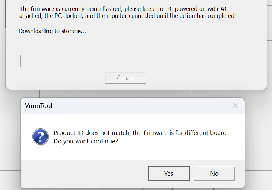Viewport: 272px width, 190px height.
Task: Click the greyed-out Cancel button
Action: click(x=126, y=78)
